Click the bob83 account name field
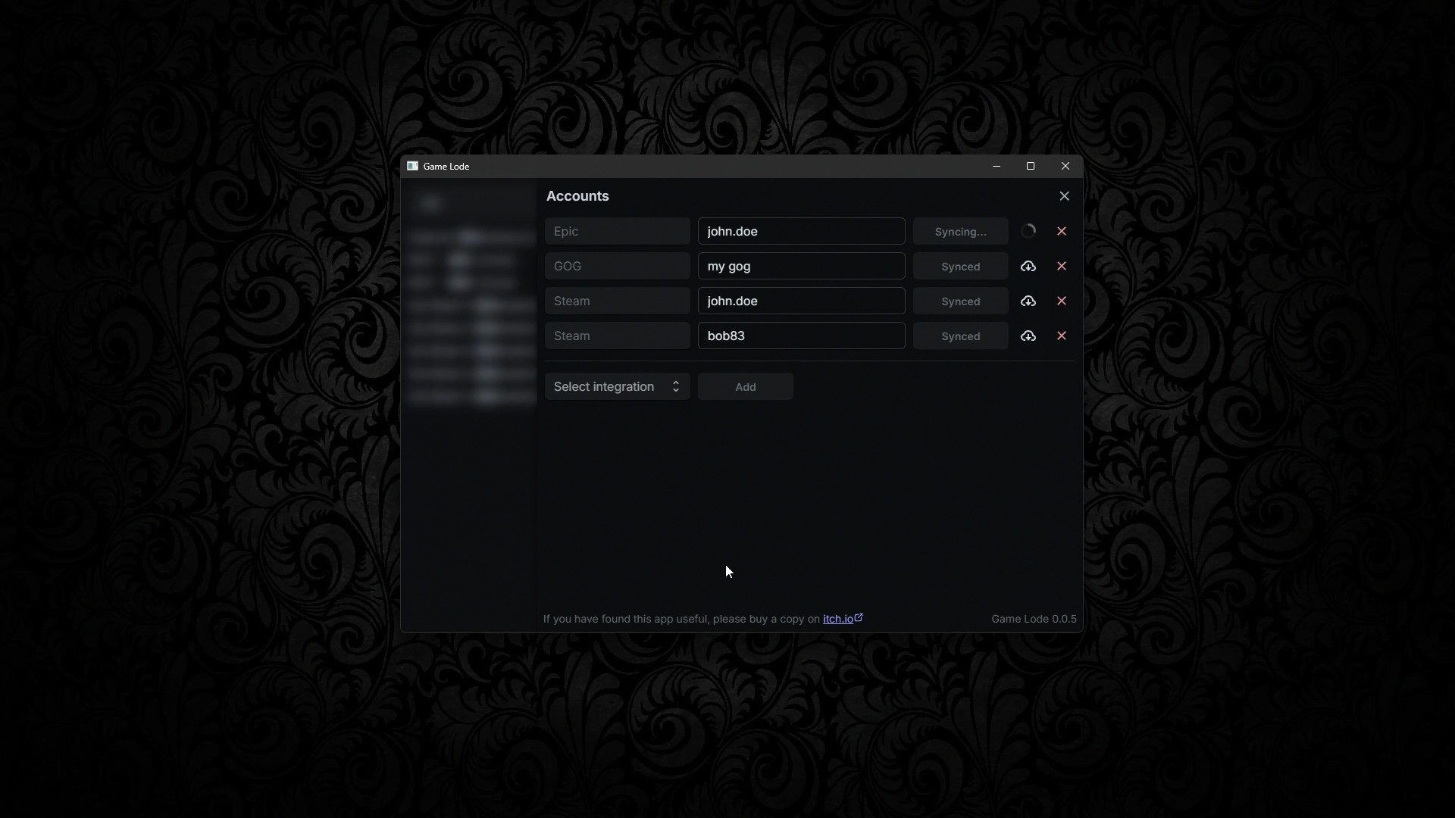1455x818 pixels. pos(801,336)
